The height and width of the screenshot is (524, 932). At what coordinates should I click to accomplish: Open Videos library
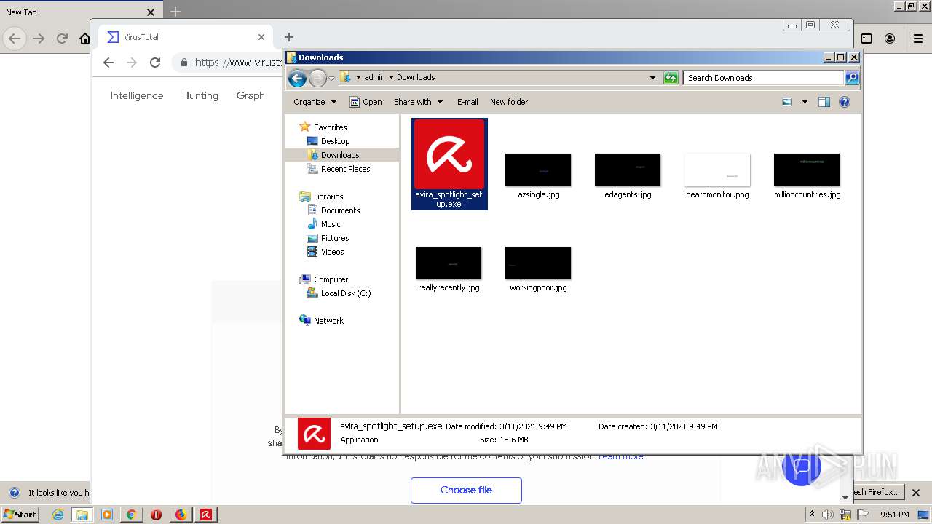coord(332,252)
